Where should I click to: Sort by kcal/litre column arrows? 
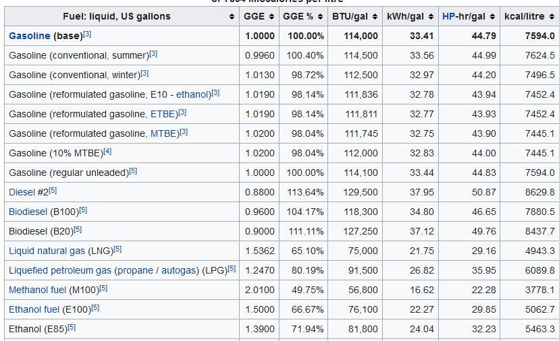552,16
